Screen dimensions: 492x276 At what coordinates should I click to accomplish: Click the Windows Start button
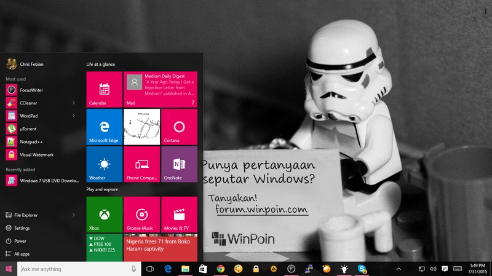click(x=9, y=269)
